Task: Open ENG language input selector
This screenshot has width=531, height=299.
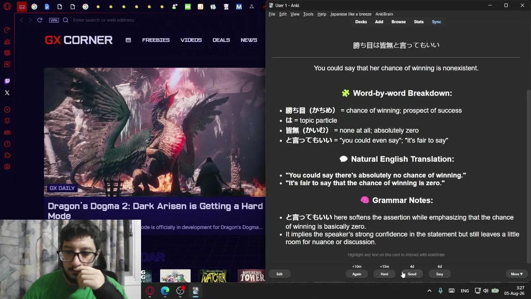Action: [x=465, y=291]
